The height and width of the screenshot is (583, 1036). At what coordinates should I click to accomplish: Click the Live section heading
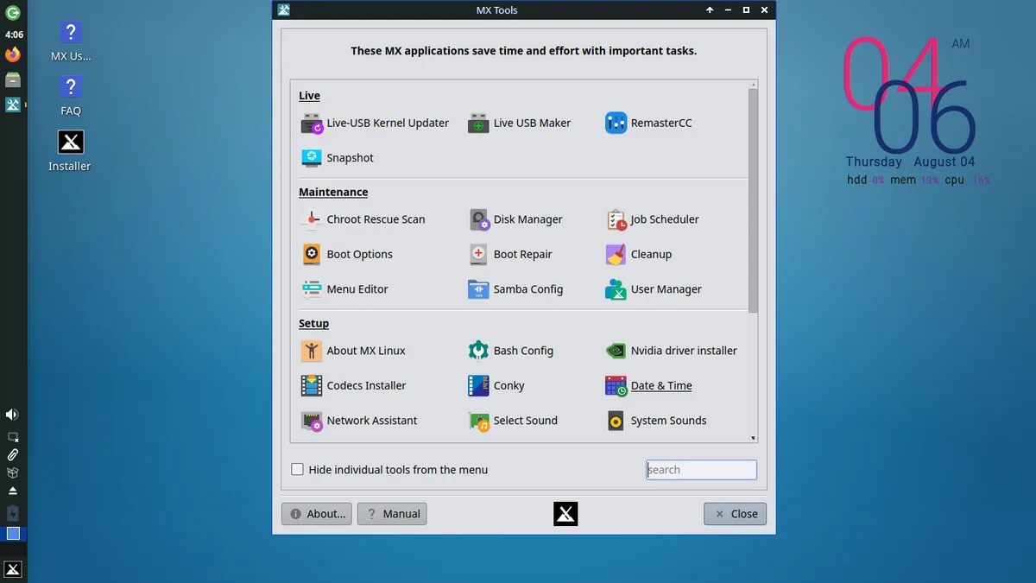(x=309, y=96)
